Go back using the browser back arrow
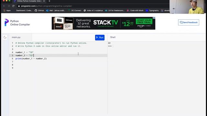 [4, 6]
